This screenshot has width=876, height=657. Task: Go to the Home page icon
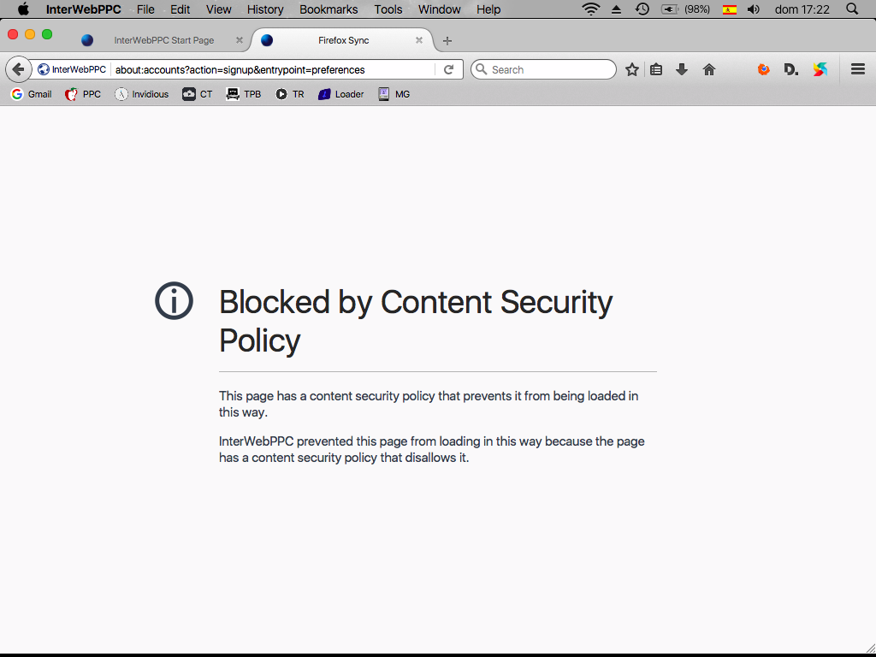click(709, 70)
